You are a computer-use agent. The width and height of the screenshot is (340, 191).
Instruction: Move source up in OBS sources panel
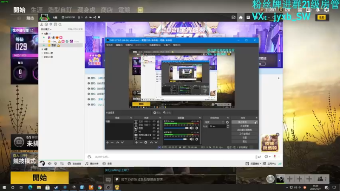[x=151, y=143]
